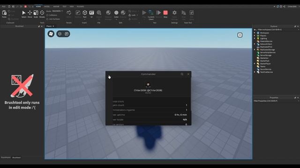Open the Toolbox icon
Screen dimensions: 300x168
(78, 13)
